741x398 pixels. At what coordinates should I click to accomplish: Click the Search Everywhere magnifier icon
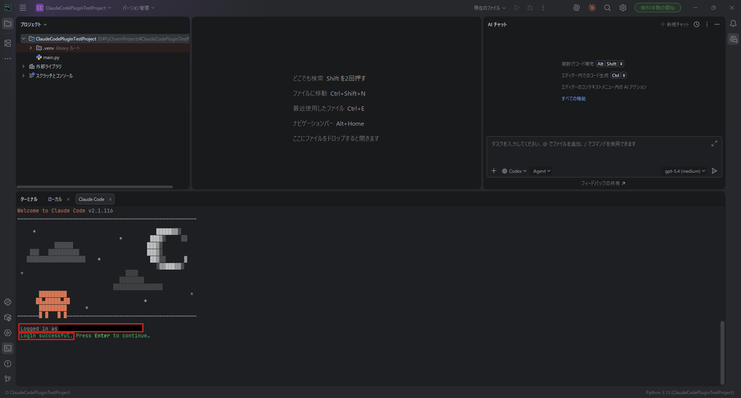(x=607, y=8)
